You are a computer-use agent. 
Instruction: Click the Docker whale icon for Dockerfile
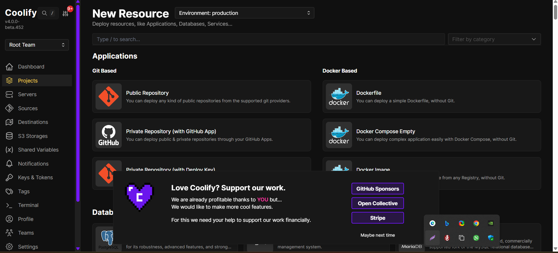point(339,96)
